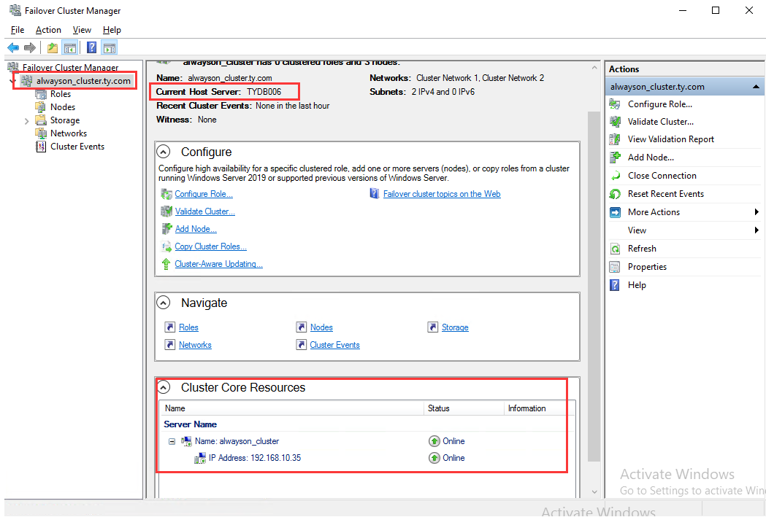Click the Validate Cluster icon in Actions pane
Screen dimensions: 766x517
(x=615, y=122)
